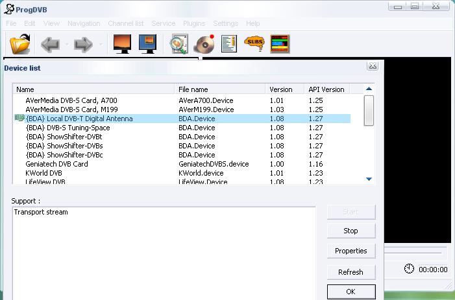This screenshot has width=455, height=300.
Task: Click the forward arrow toolbar icon
Action: tap(84, 44)
